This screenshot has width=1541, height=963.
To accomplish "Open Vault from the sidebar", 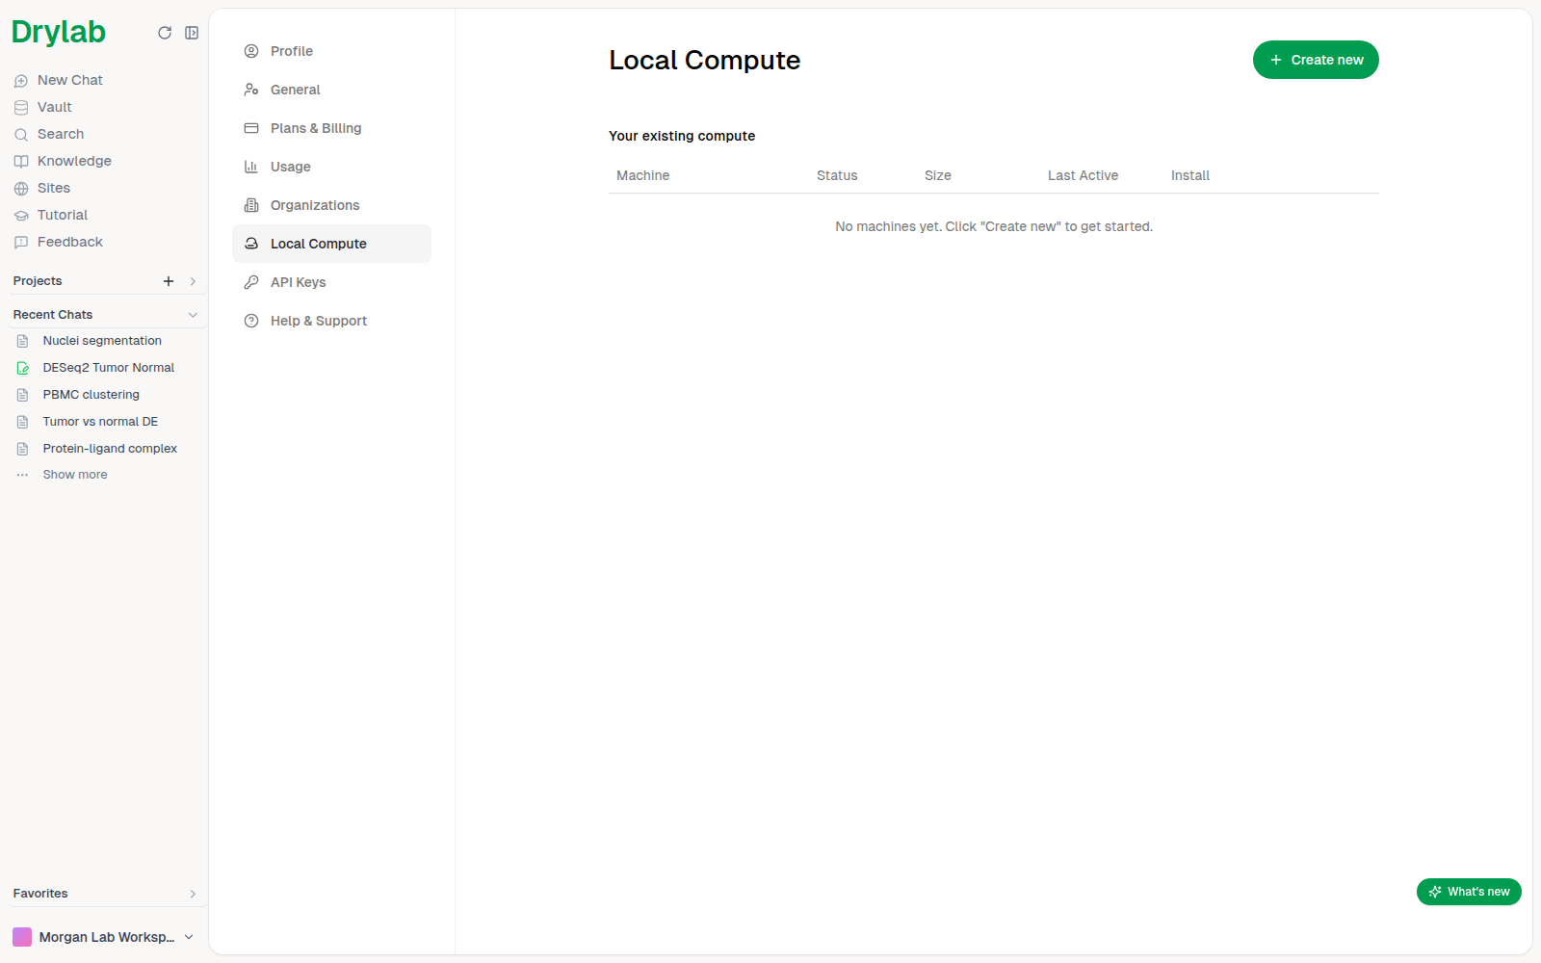I will (55, 107).
